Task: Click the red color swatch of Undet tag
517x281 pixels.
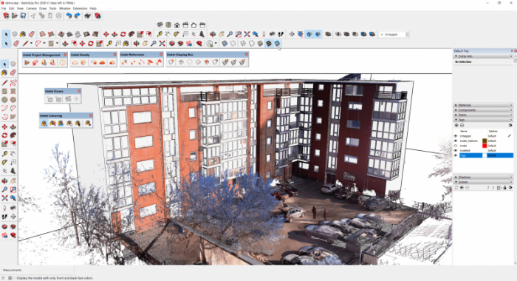Action: tap(485, 146)
